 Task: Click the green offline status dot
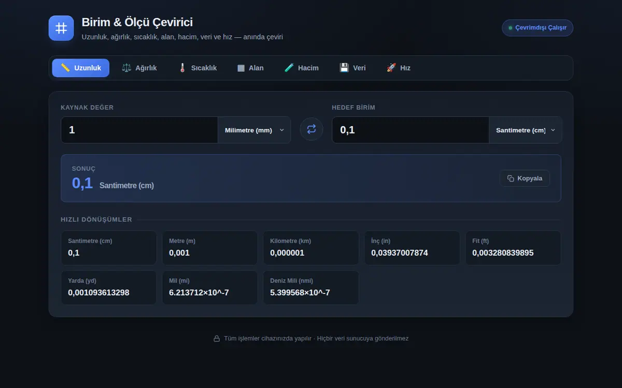511,28
